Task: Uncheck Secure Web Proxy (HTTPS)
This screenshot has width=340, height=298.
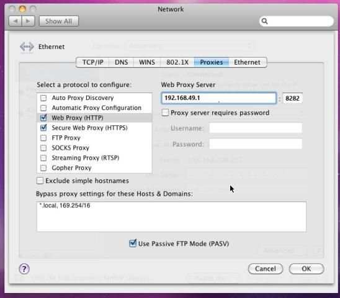Action: (x=43, y=128)
